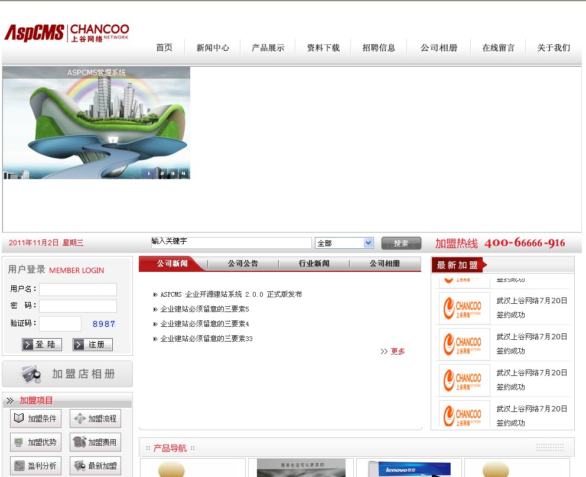Show slide 2 in banner

[162, 173]
